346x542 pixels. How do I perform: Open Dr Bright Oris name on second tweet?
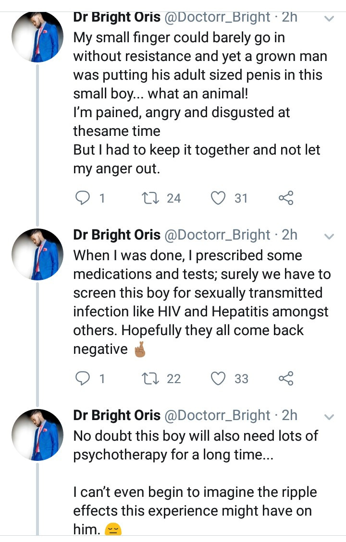117,235
